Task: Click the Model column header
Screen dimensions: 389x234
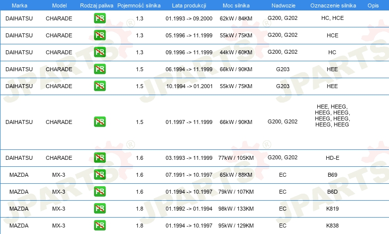Action: (x=59, y=5)
